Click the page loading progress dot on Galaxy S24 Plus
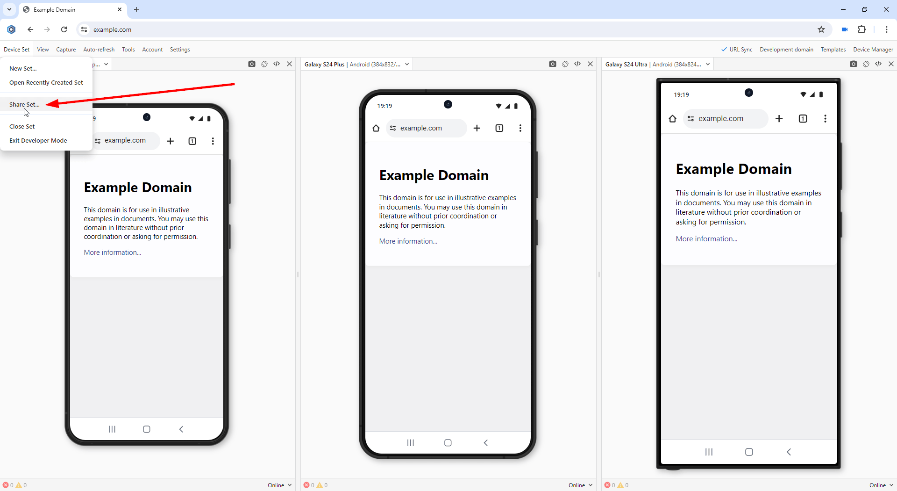 tap(448, 104)
